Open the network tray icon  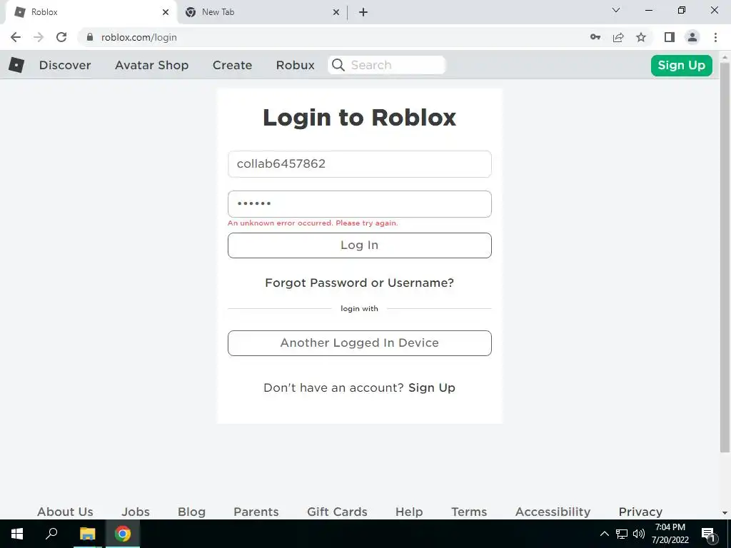click(x=622, y=534)
